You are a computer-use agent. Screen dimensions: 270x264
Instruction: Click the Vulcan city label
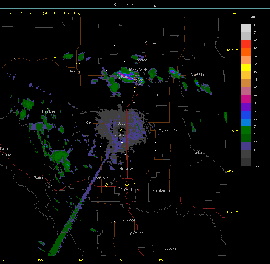click(x=170, y=248)
